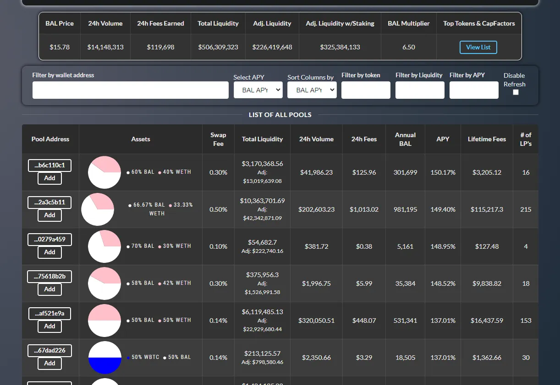560x385 pixels.
Task: Click the APY table column header
Action: pos(443,139)
